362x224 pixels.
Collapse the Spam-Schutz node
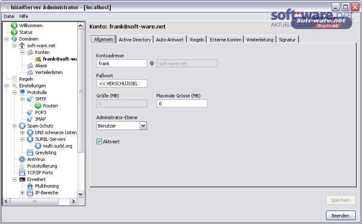coord(14,126)
